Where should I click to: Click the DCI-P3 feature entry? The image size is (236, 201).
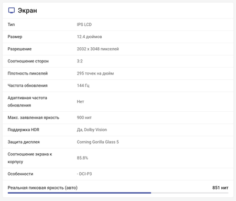point(84,174)
